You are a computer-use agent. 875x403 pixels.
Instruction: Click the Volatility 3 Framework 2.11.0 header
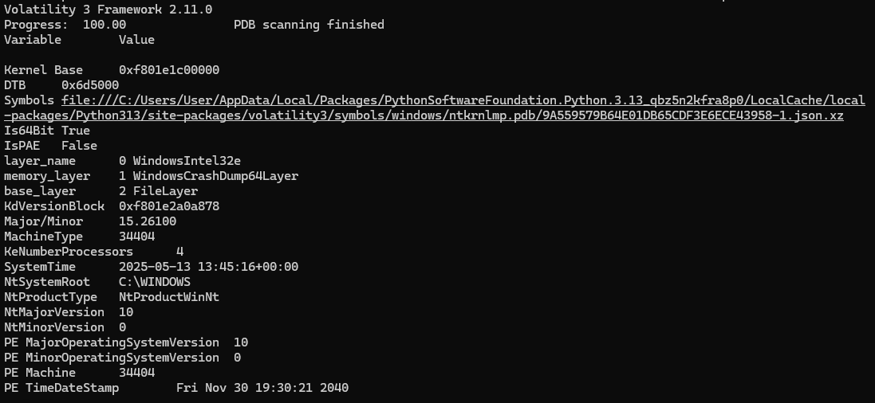point(108,10)
